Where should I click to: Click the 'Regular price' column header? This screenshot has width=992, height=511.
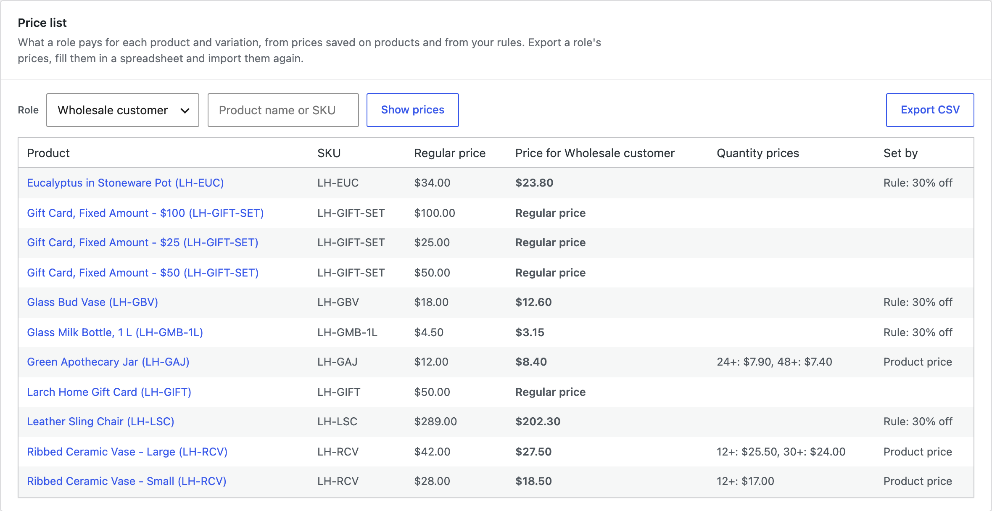point(450,153)
